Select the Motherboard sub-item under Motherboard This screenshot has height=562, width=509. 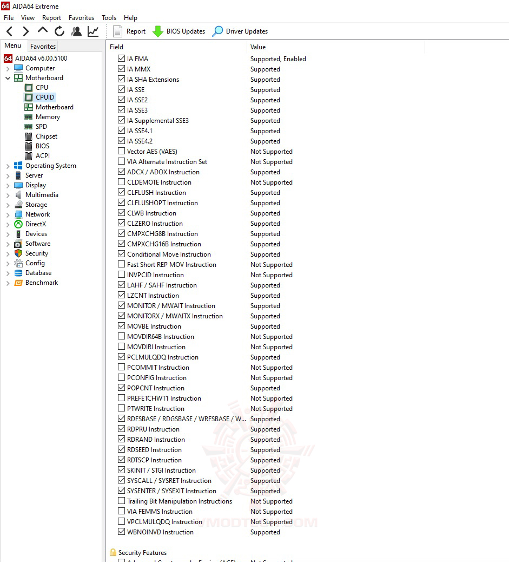(x=55, y=107)
